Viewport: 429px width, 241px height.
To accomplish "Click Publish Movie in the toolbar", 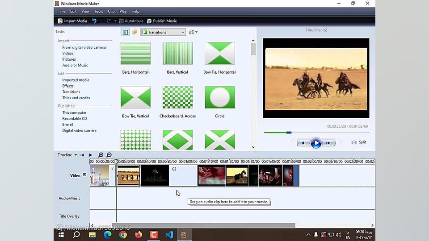I will point(162,21).
